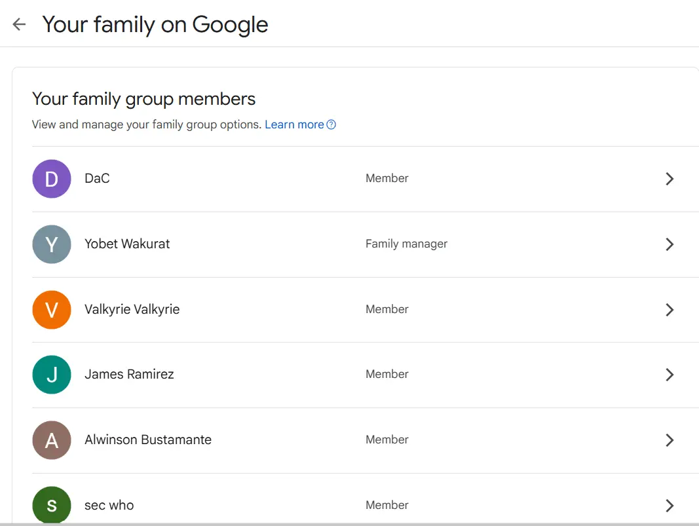The width and height of the screenshot is (699, 526).
Task: Click the orange V avatar icon
Action: (52, 310)
